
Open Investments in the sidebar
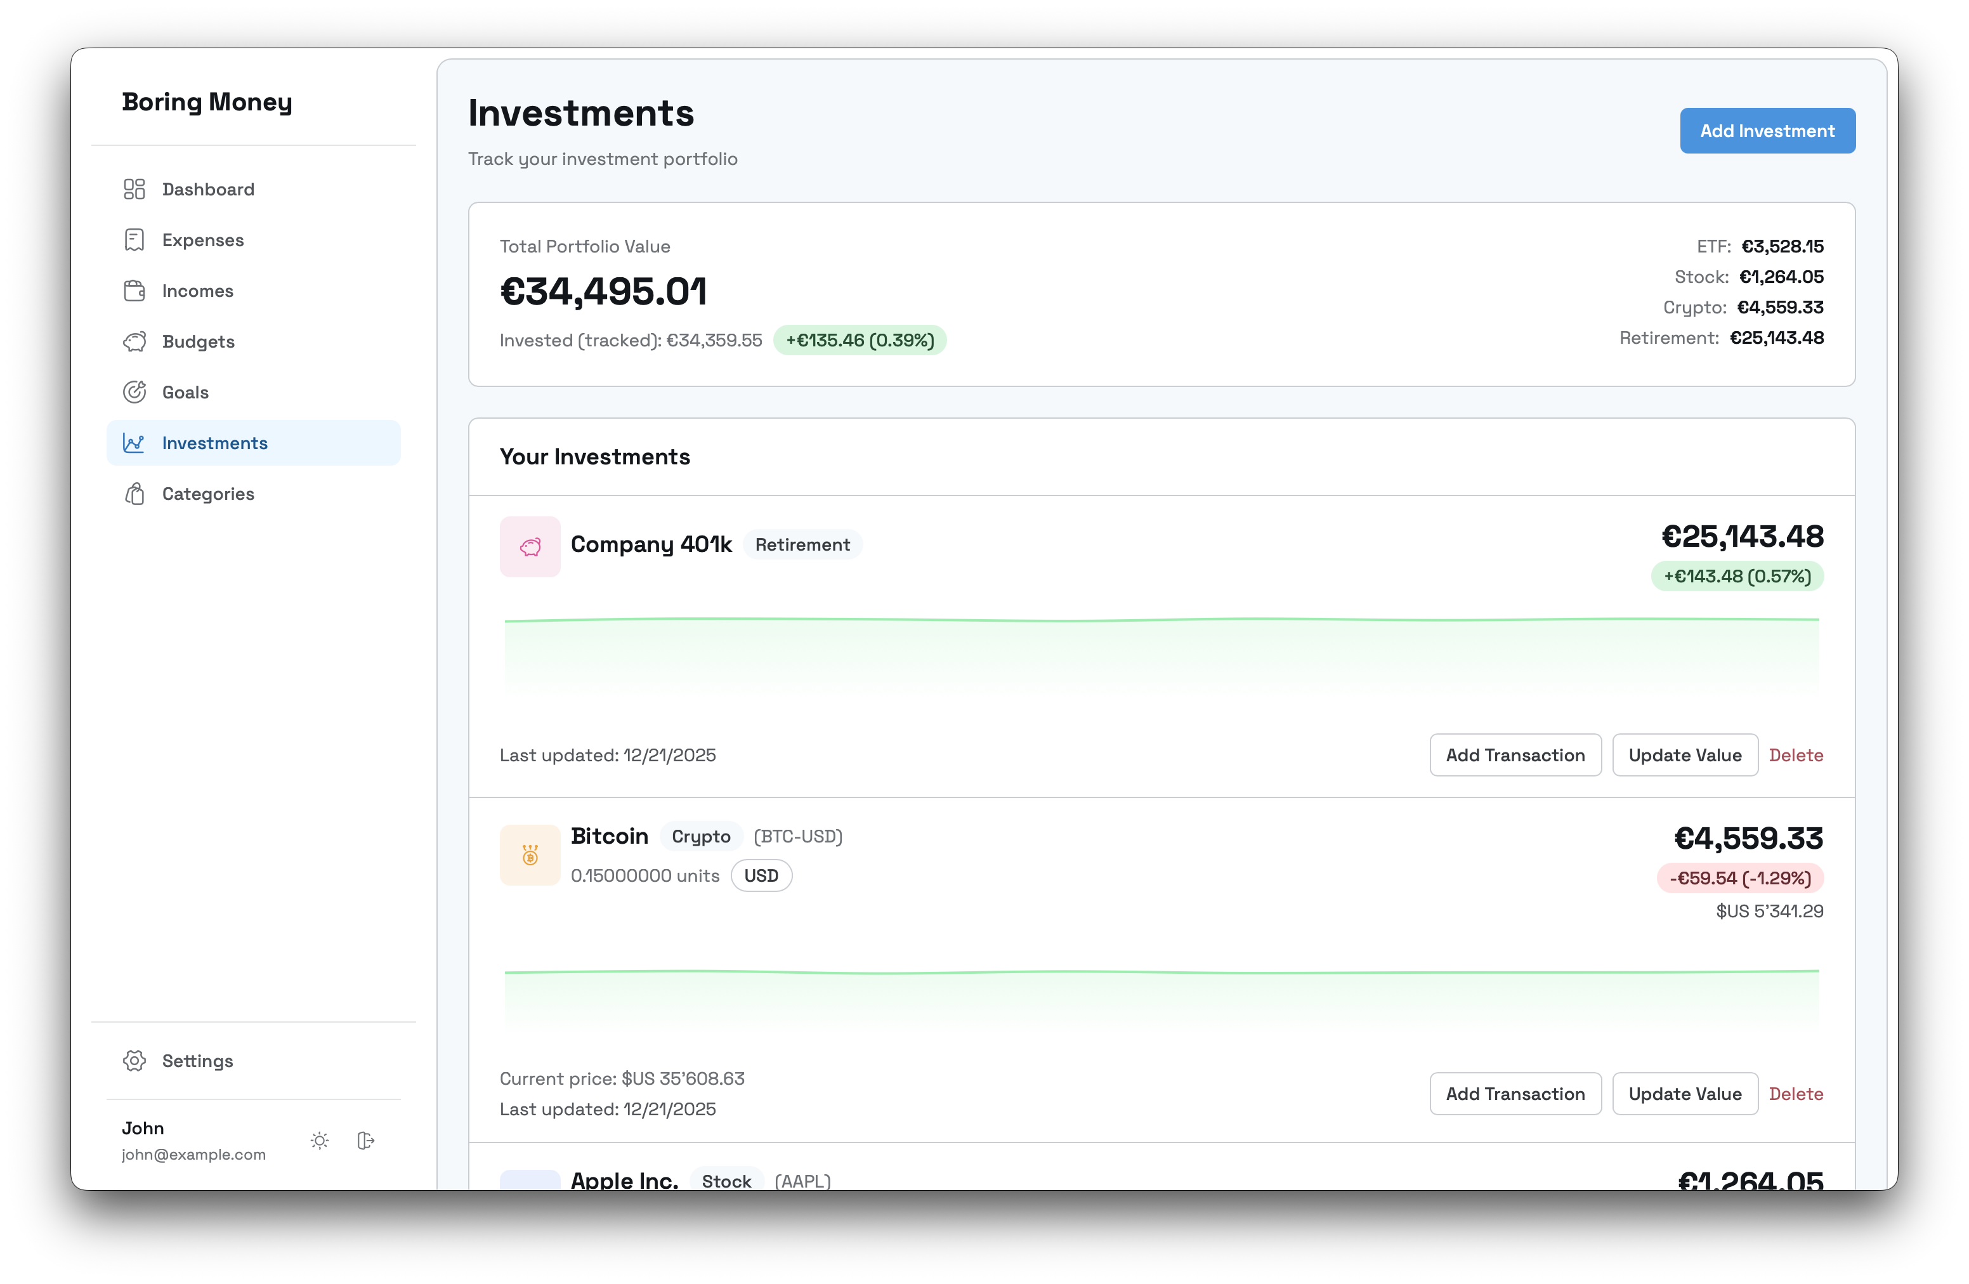click(215, 443)
